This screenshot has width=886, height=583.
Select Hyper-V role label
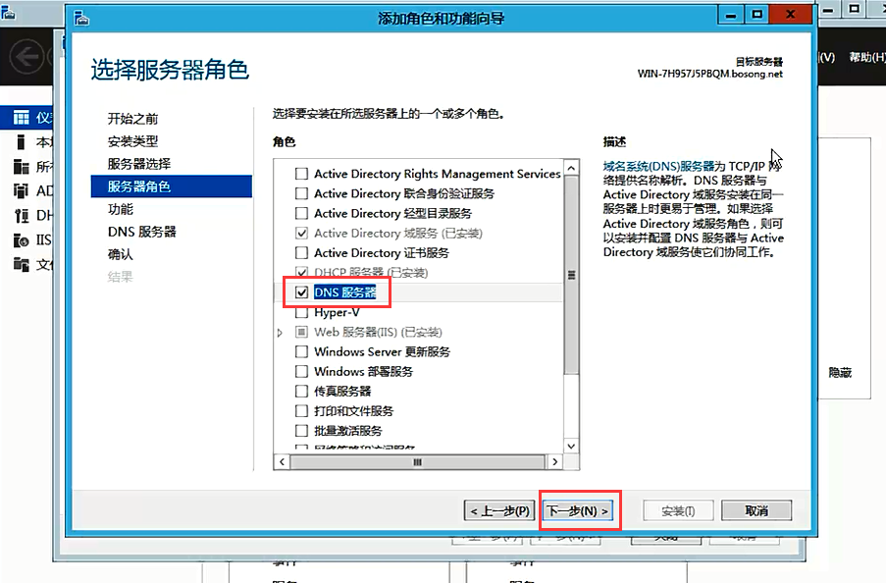pyautogui.click(x=337, y=312)
